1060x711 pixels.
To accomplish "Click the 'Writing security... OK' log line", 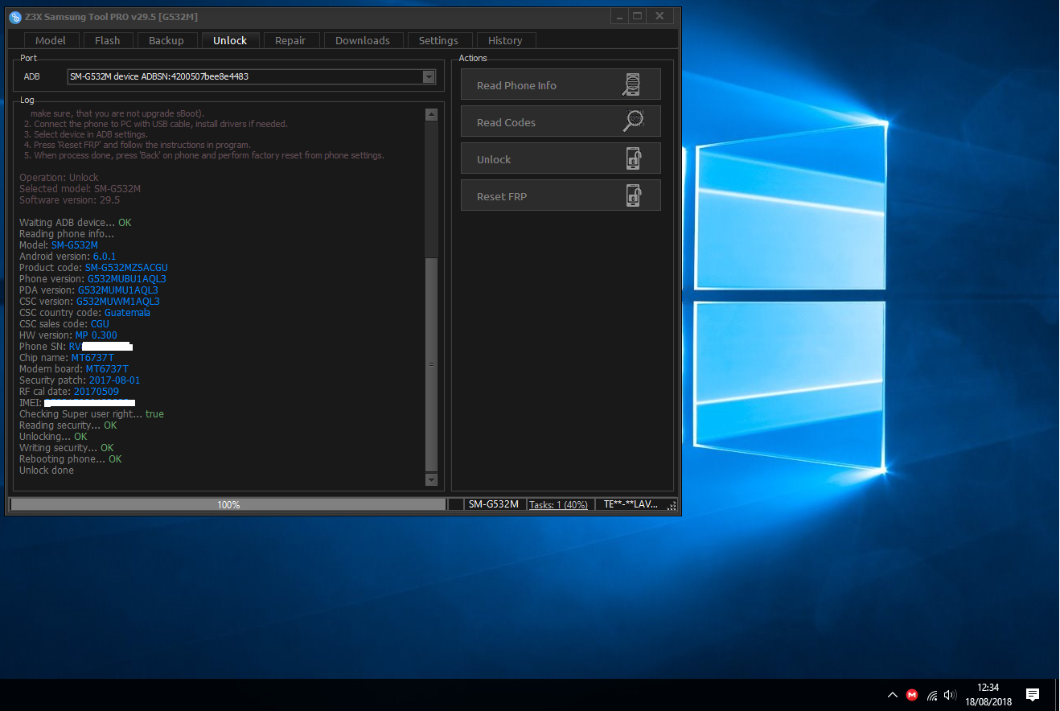I will click(x=67, y=448).
